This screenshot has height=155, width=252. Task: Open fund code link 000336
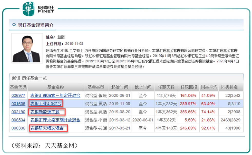tap(18, 128)
